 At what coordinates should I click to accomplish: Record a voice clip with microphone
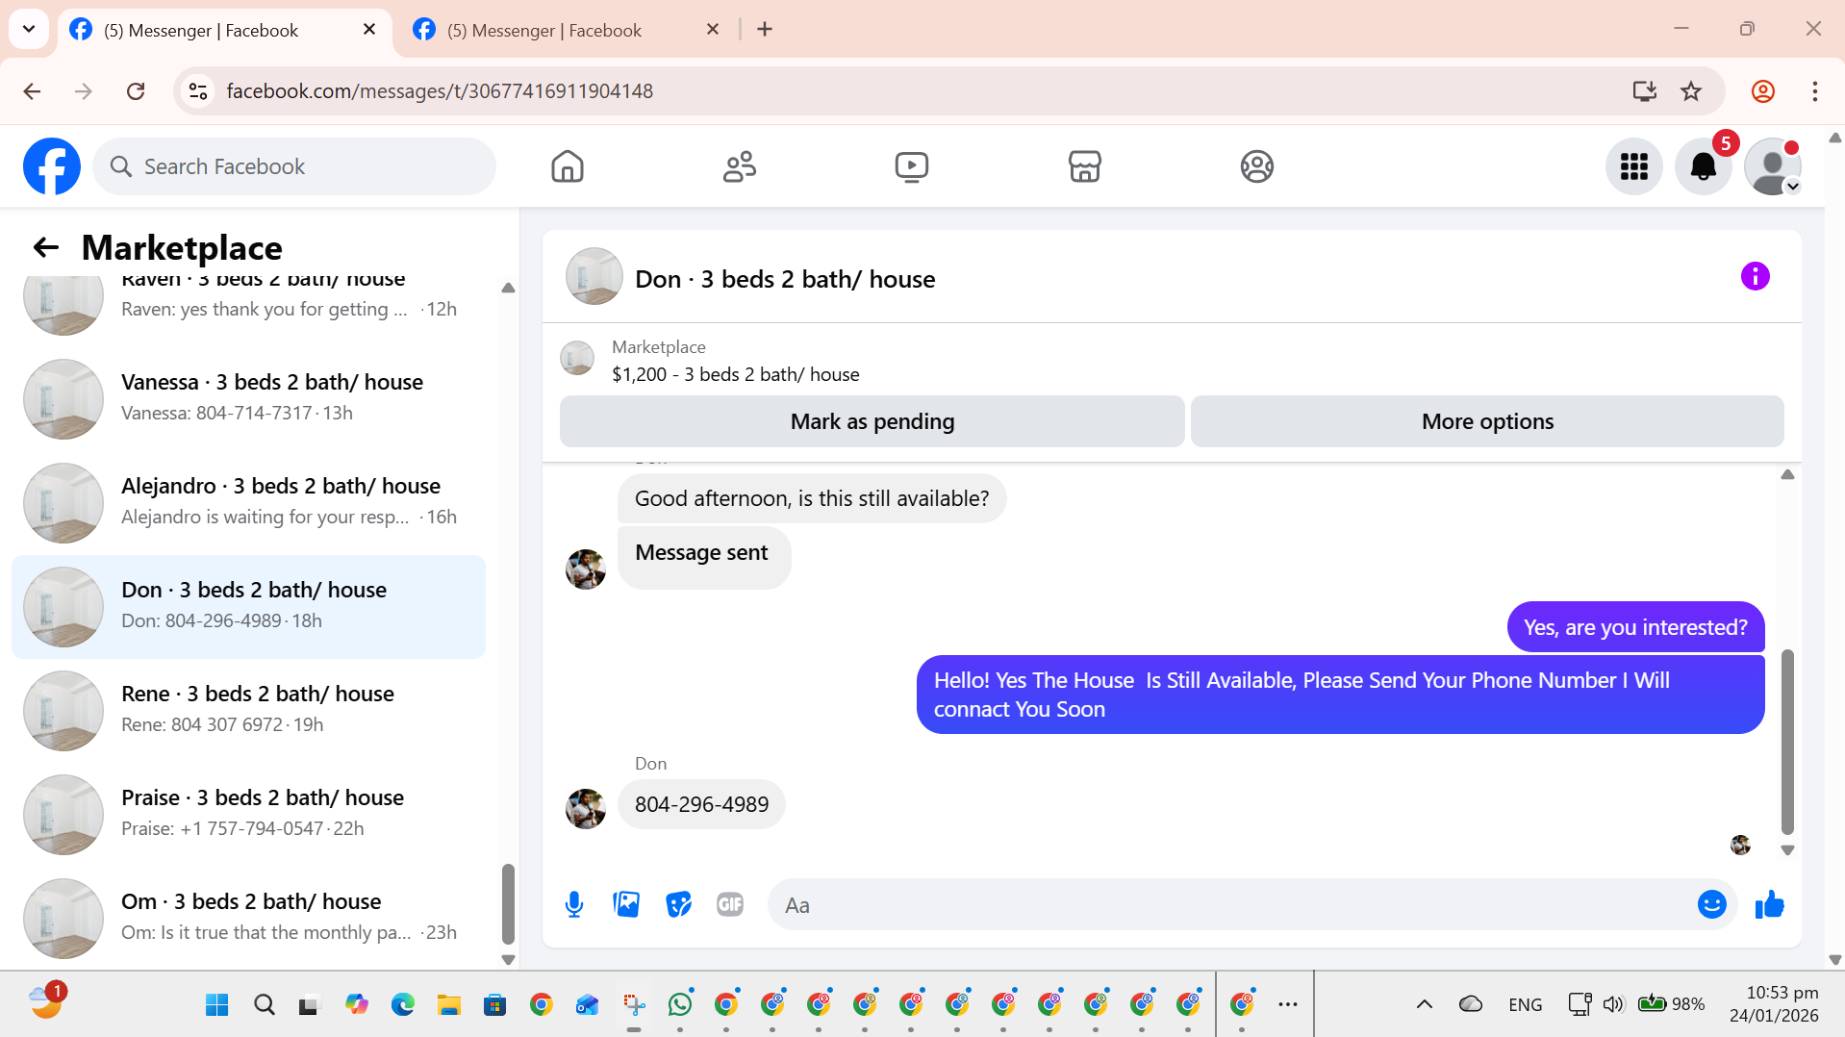(574, 904)
